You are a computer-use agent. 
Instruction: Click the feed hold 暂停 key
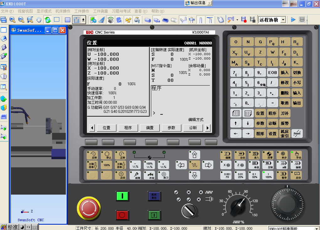click(282, 175)
